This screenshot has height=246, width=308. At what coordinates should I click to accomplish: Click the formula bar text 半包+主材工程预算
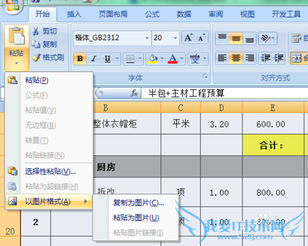186,93
